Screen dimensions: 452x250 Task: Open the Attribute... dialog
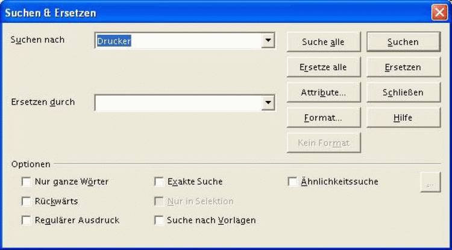coord(323,93)
